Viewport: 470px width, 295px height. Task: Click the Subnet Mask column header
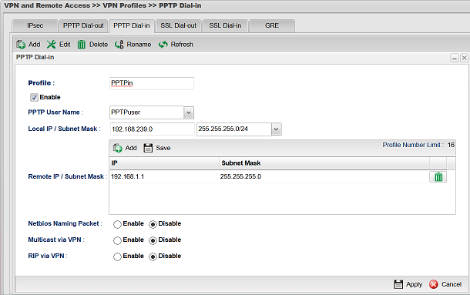[x=324, y=163]
